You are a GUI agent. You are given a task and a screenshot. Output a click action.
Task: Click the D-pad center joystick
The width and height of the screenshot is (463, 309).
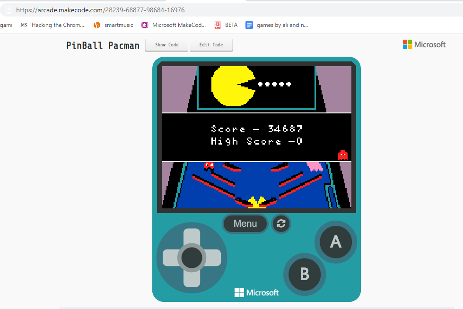click(192, 257)
